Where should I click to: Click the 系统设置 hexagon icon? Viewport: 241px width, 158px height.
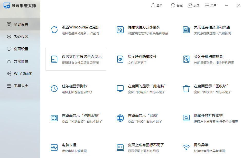(x=9, y=37)
